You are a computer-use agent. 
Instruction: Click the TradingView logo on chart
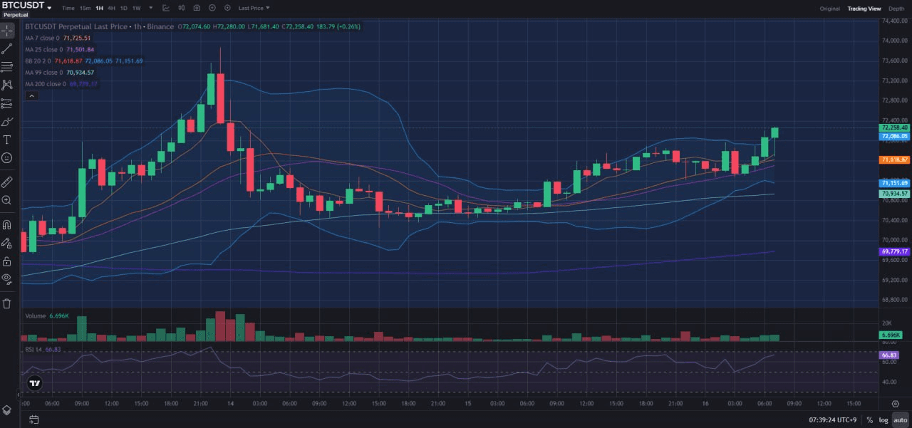tap(34, 383)
